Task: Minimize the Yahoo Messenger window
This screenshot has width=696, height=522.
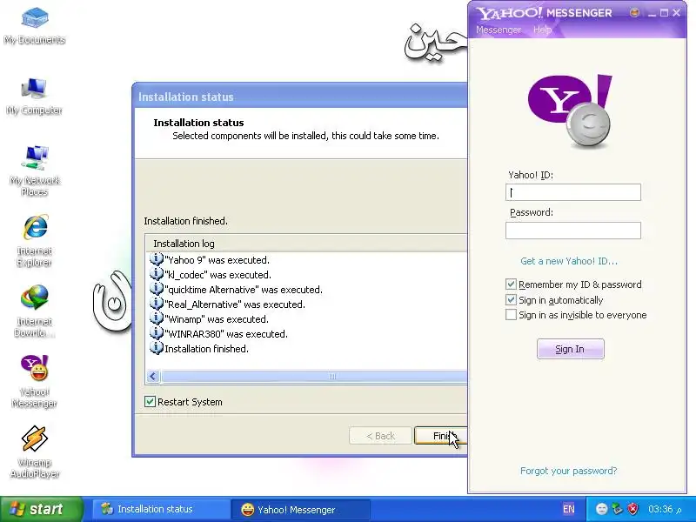Action: click(652, 13)
